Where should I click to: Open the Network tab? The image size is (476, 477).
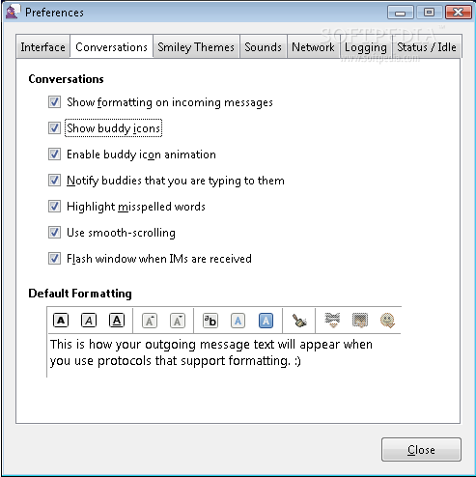[x=313, y=47]
